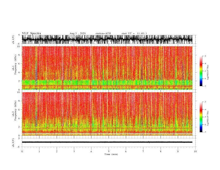Click the ch.1 spectrogram panel
This screenshot has height=170, width=220.
pos(107,68)
